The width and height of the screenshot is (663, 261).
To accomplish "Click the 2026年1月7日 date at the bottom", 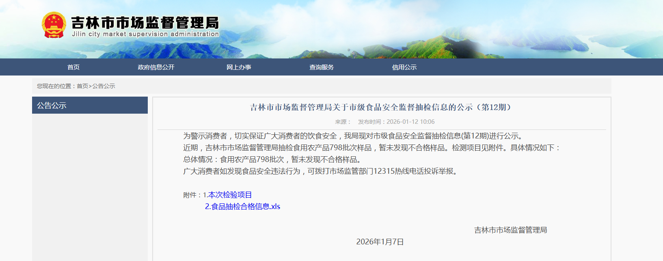I will (x=380, y=242).
